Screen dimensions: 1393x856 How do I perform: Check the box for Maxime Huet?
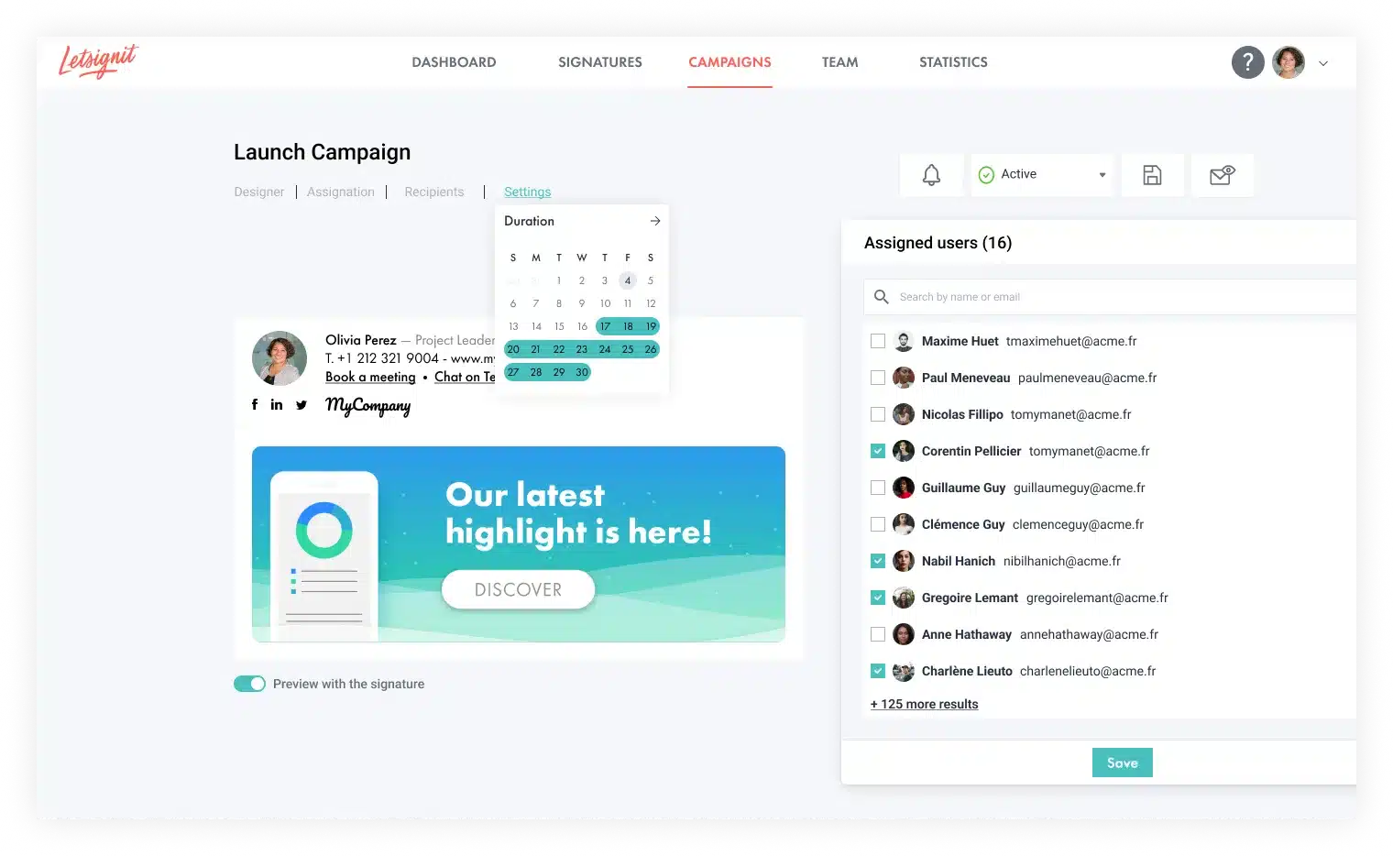tap(878, 341)
